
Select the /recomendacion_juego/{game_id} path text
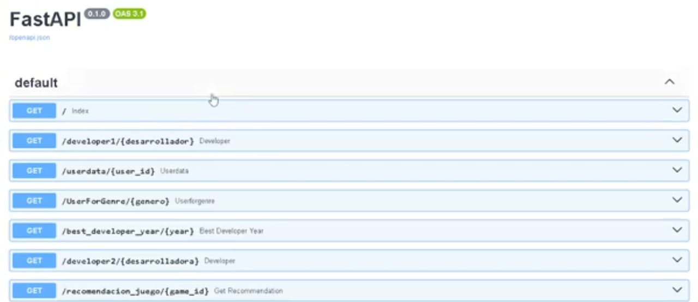tap(135, 291)
